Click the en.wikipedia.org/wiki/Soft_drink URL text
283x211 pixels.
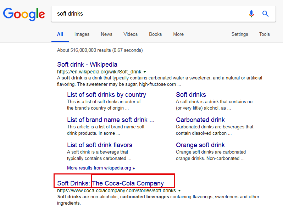click(x=99, y=72)
